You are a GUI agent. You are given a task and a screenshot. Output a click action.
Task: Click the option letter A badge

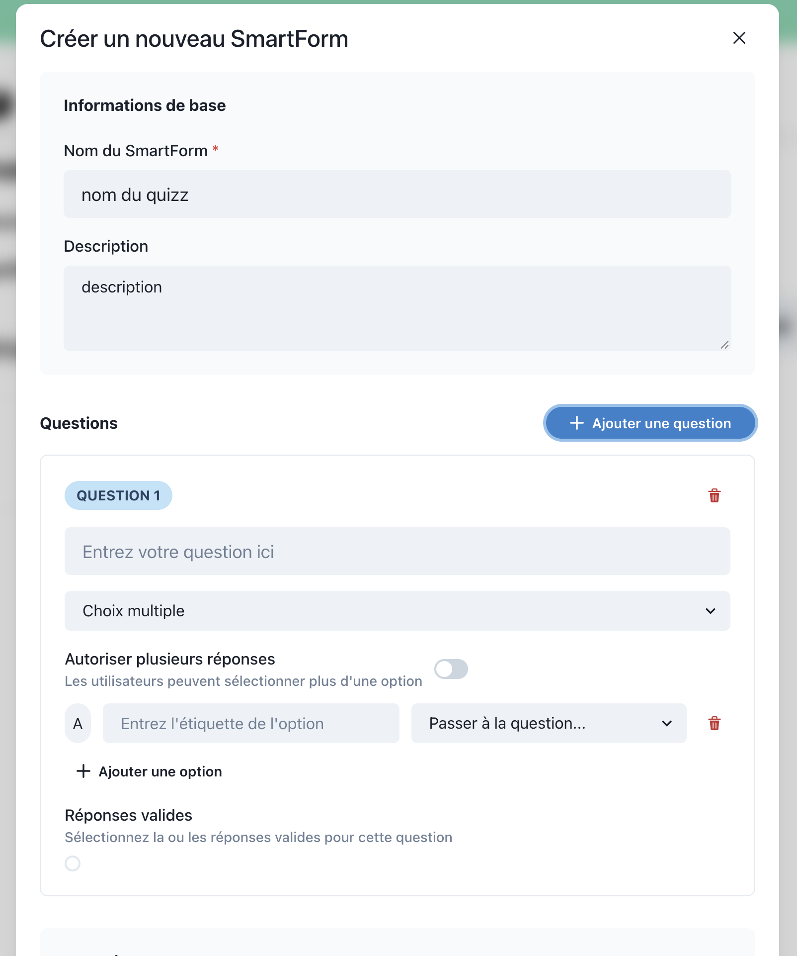tap(78, 723)
